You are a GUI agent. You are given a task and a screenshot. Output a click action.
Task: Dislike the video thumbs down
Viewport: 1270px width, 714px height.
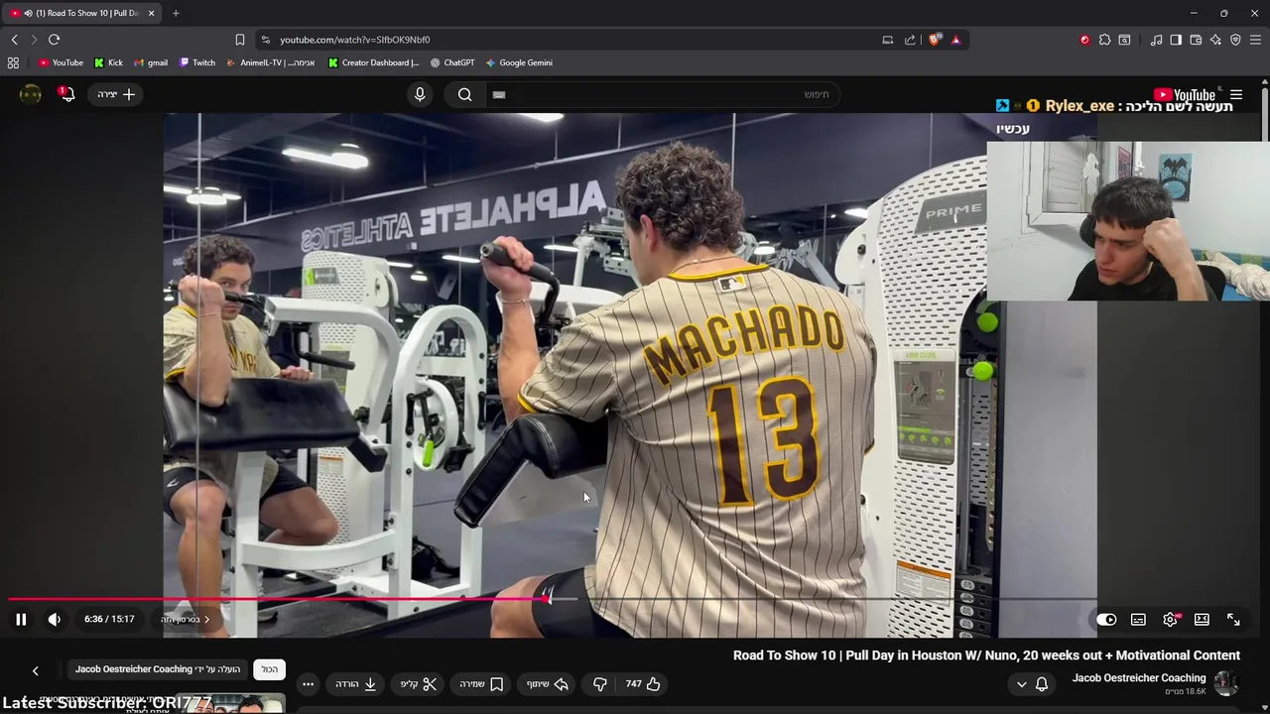click(x=599, y=683)
